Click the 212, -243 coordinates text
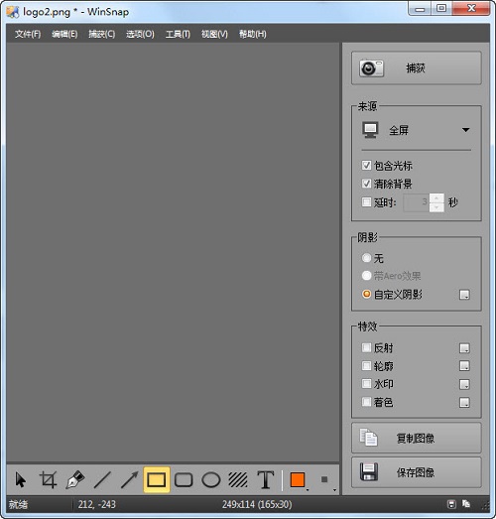Viewport: 496px width, 519px height. click(96, 504)
